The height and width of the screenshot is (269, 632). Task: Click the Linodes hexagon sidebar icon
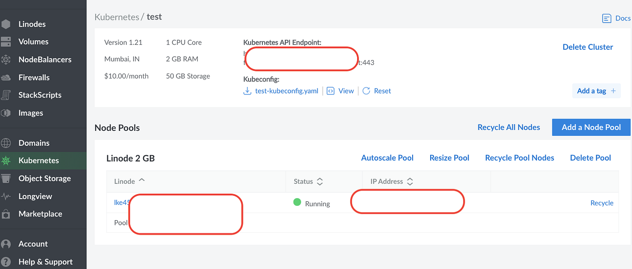pyautogui.click(x=6, y=24)
